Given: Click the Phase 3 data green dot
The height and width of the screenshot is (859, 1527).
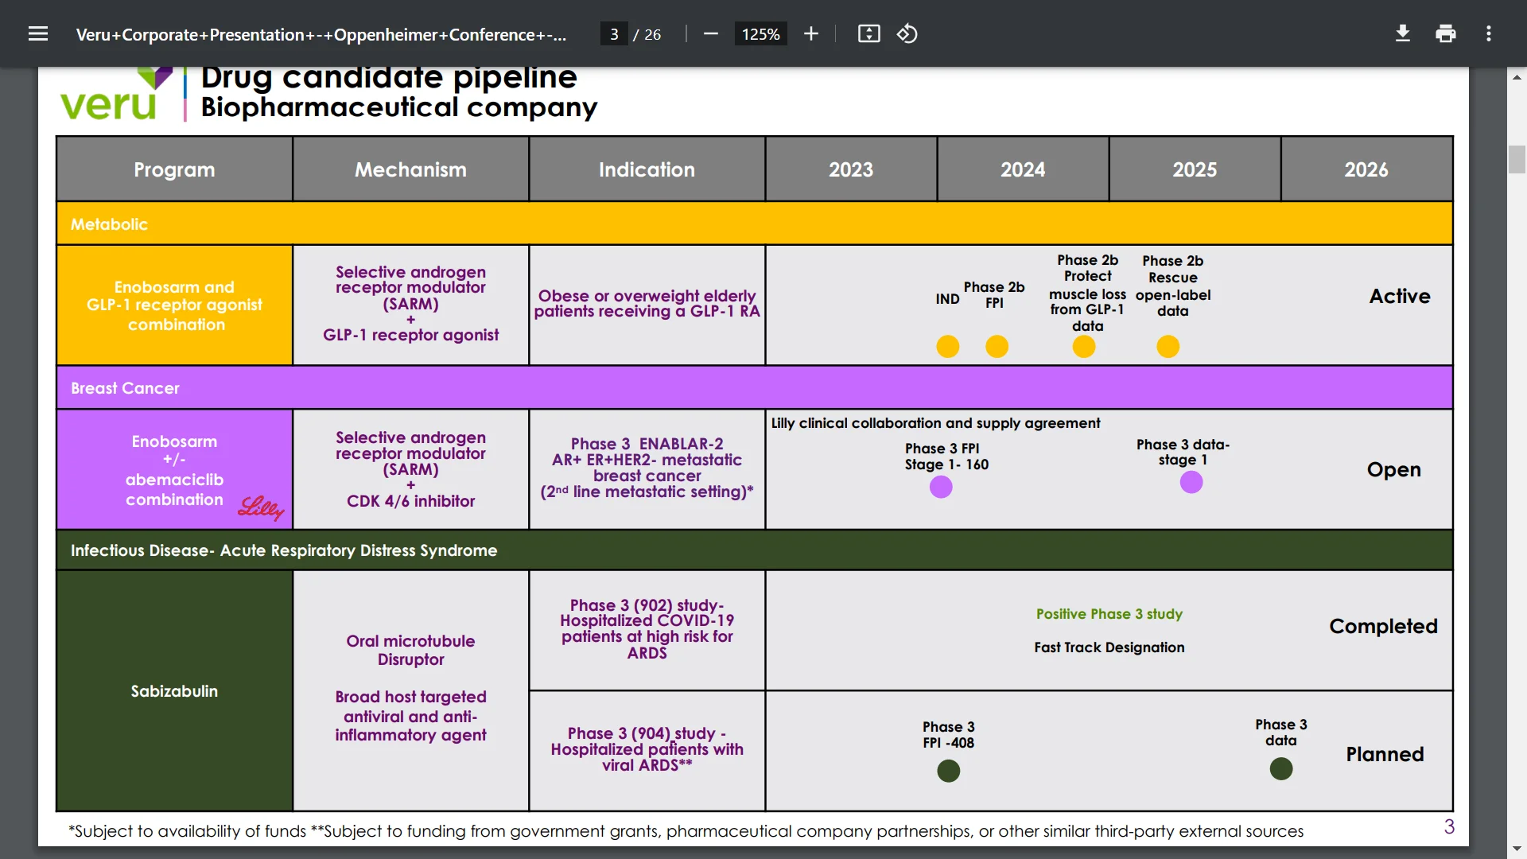Looking at the screenshot, I should [1281, 768].
